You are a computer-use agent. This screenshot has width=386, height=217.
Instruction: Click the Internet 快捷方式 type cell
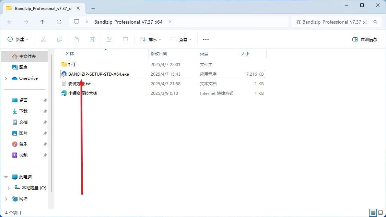tap(217, 93)
